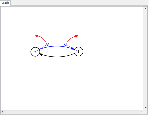
Task: Select node 1 circle
Action: (35, 52)
